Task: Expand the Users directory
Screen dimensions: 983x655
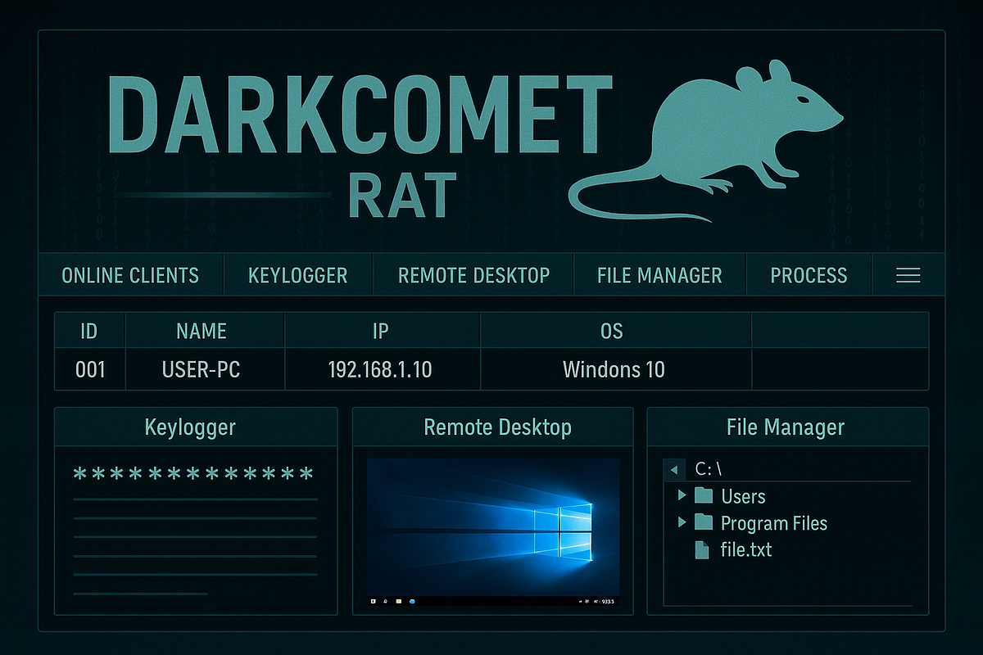Action: click(x=682, y=496)
